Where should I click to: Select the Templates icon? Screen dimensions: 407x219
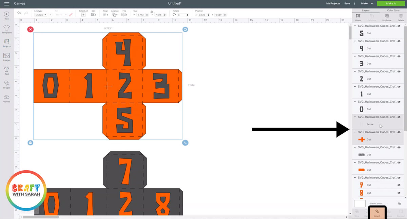pyautogui.click(x=6, y=28)
